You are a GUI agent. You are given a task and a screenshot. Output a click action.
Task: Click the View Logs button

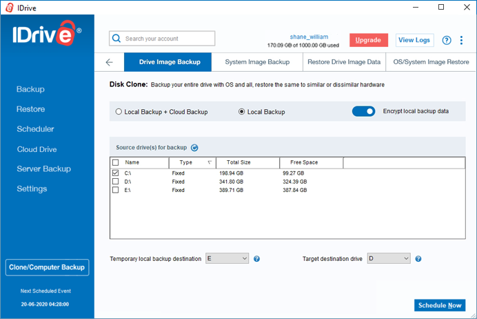(x=414, y=40)
